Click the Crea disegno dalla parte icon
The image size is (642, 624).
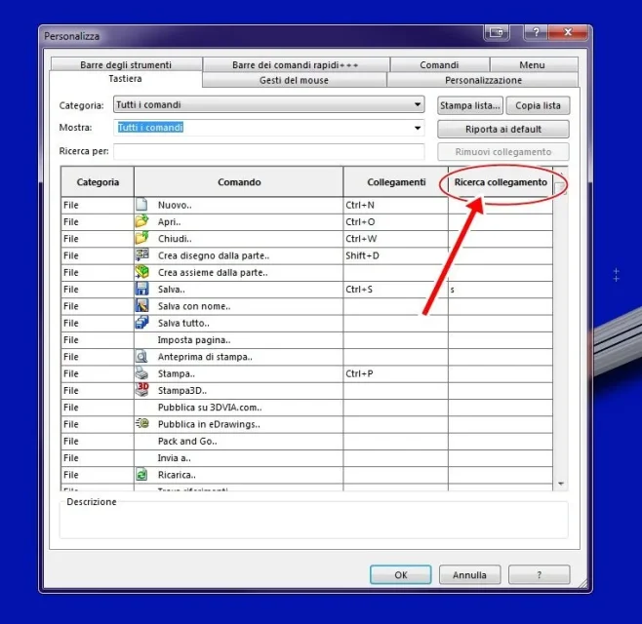(141, 254)
